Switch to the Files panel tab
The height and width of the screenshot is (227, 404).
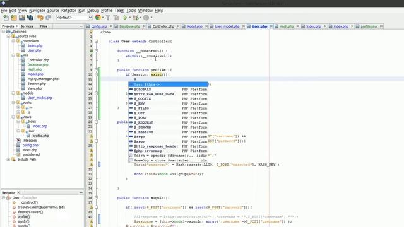click(x=44, y=26)
